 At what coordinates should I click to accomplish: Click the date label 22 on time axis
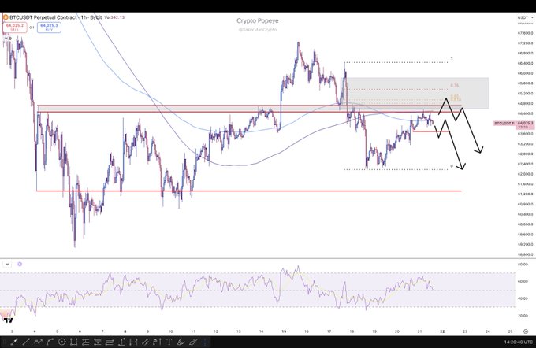(x=442, y=331)
